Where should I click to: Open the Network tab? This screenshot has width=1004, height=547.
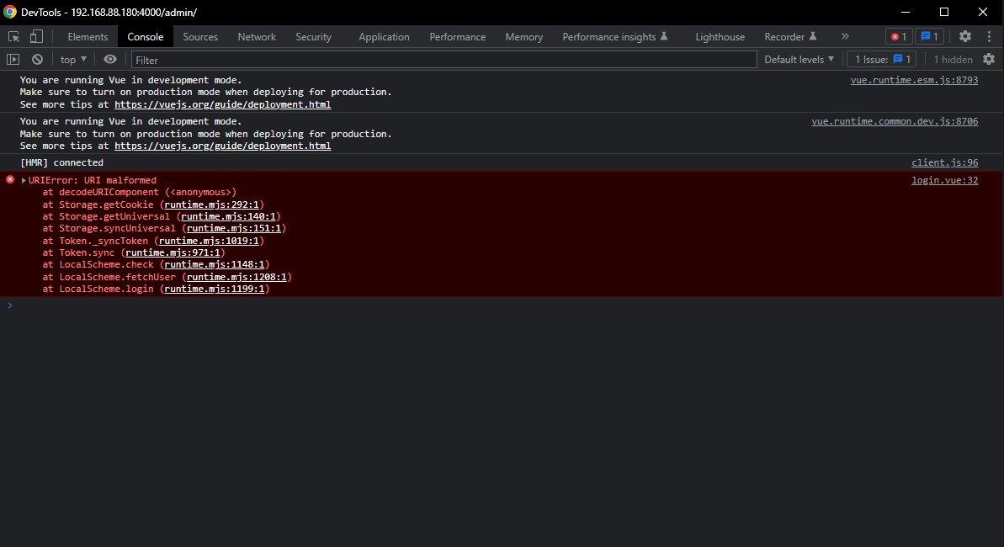(x=257, y=36)
